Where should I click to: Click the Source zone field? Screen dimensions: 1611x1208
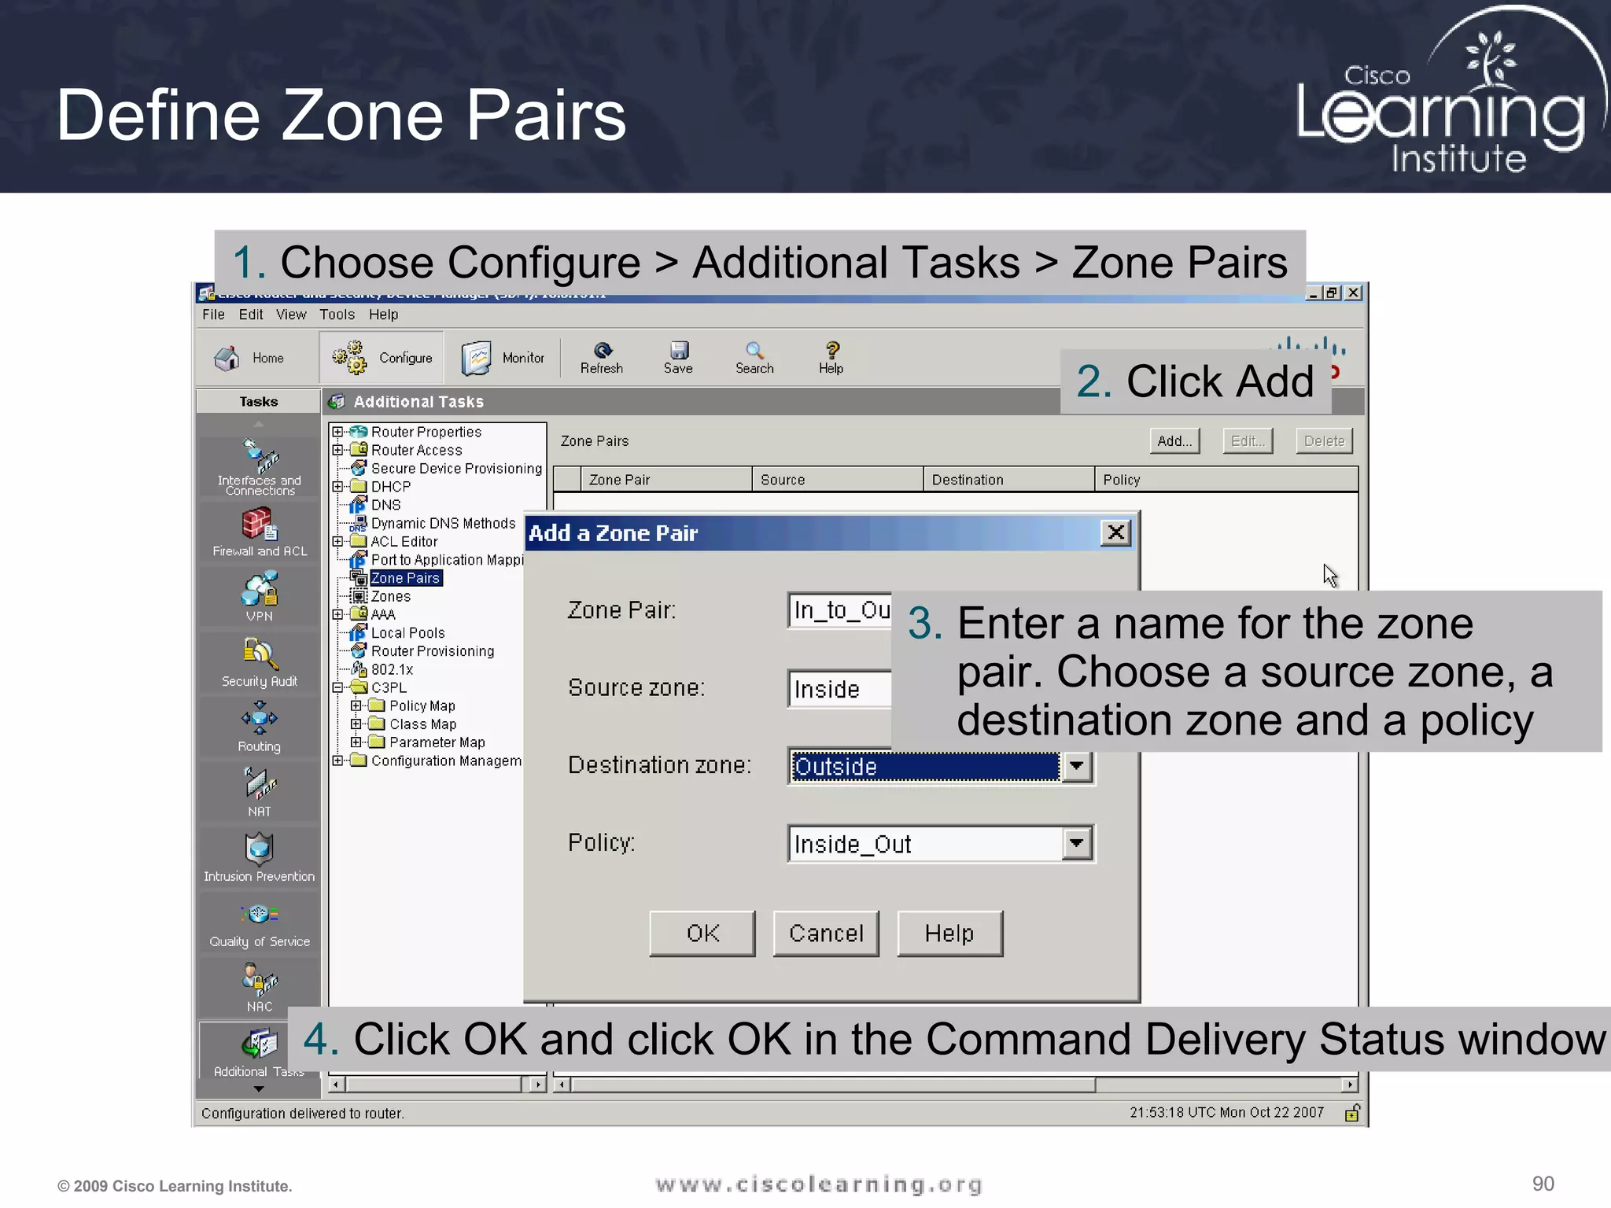pos(840,689)
